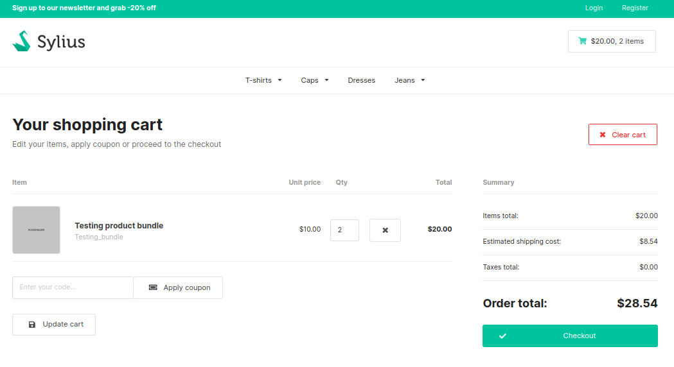Click the Sylius logo in the header
The image size is (674, 367).
click(49, 42)
